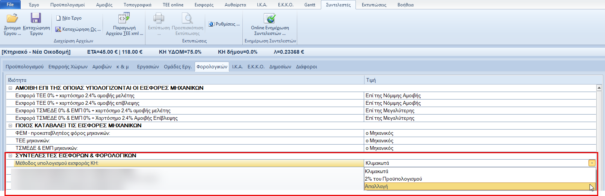The image size is (605, 196).
Task: Open the File menu
Action: tap(10, 5)
